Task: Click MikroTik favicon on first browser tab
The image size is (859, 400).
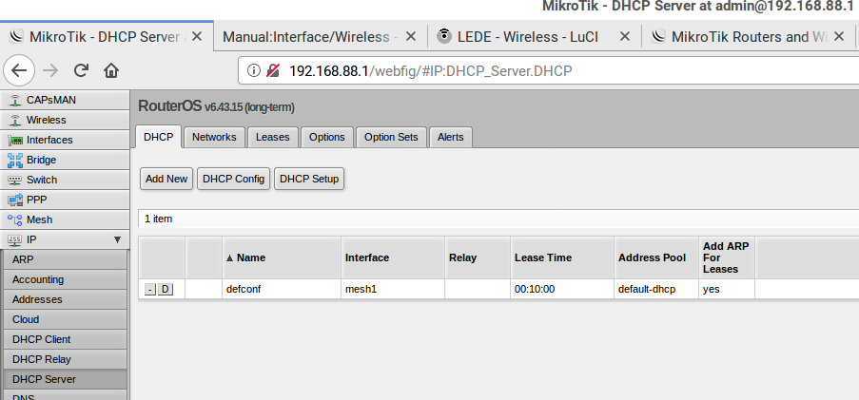Action: point(17,37)
